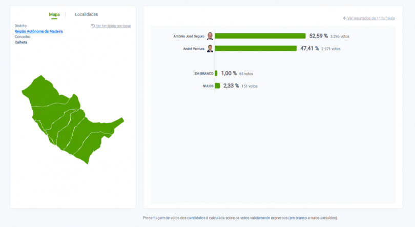Click the EM BRANCO small green bar
Screen dimensions: 415x227
point(216,73)
